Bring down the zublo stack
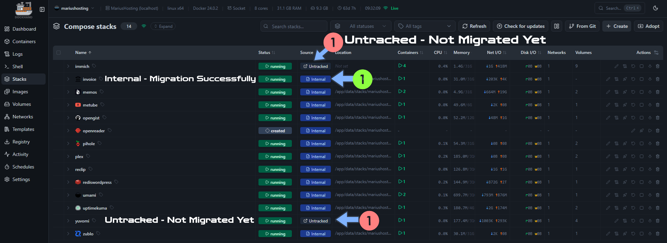This screenshot has height=243, width=667. point(650,234)
